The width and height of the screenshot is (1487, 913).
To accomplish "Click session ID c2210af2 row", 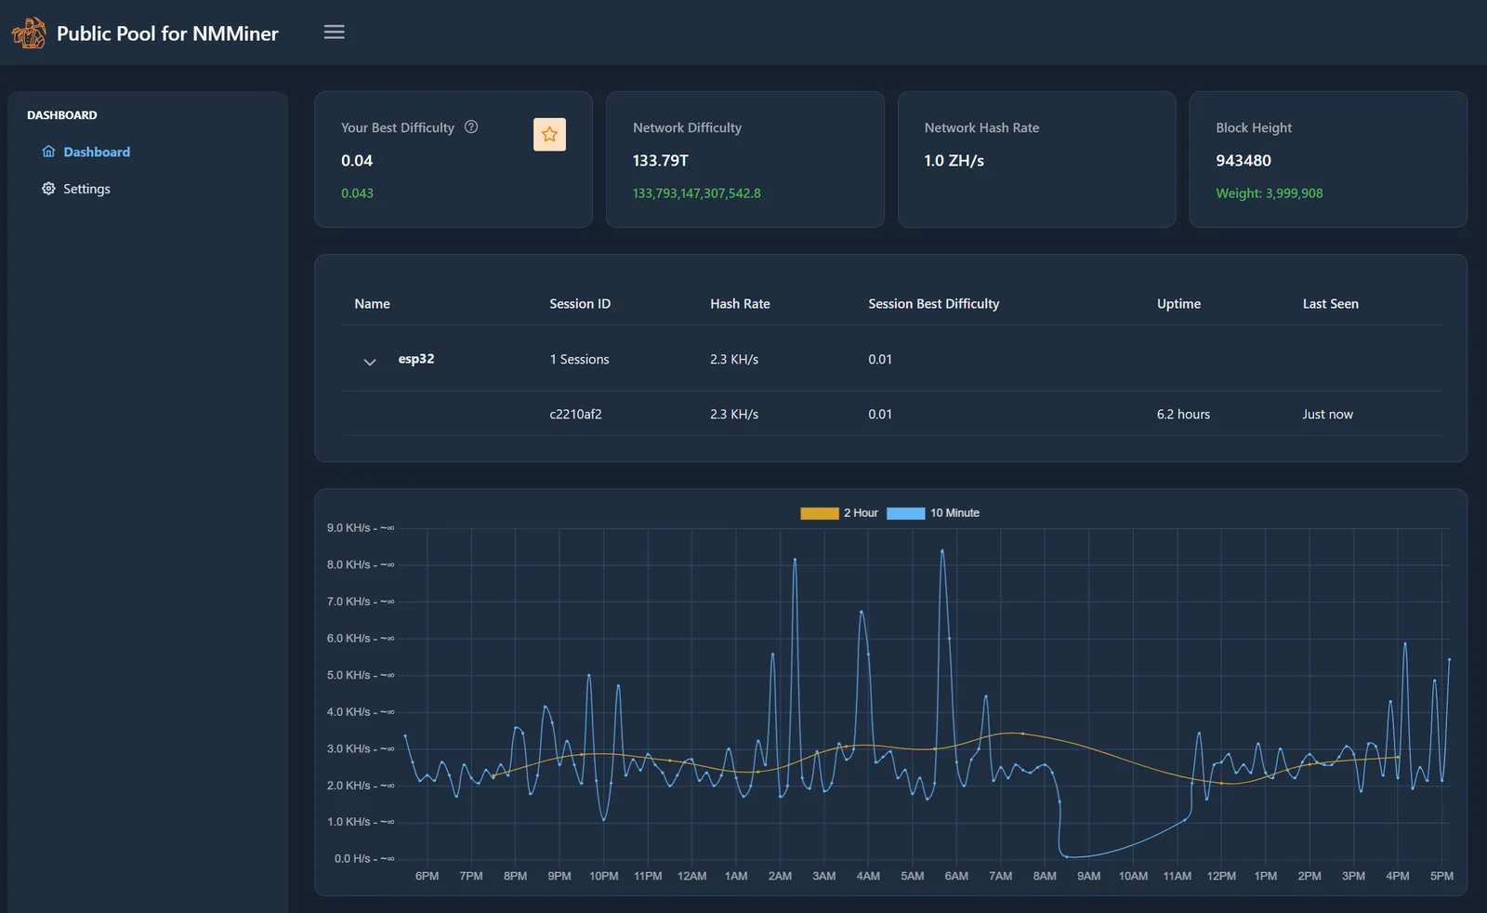I will tap(575, 415).
